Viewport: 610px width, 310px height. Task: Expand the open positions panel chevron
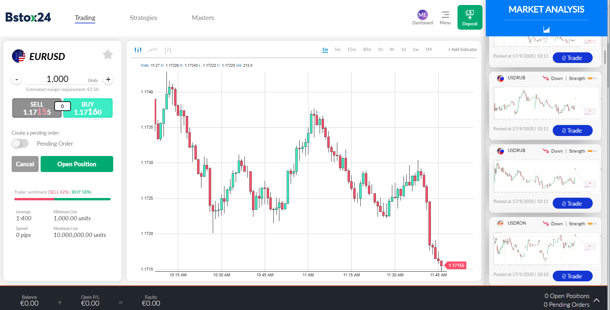597,300
